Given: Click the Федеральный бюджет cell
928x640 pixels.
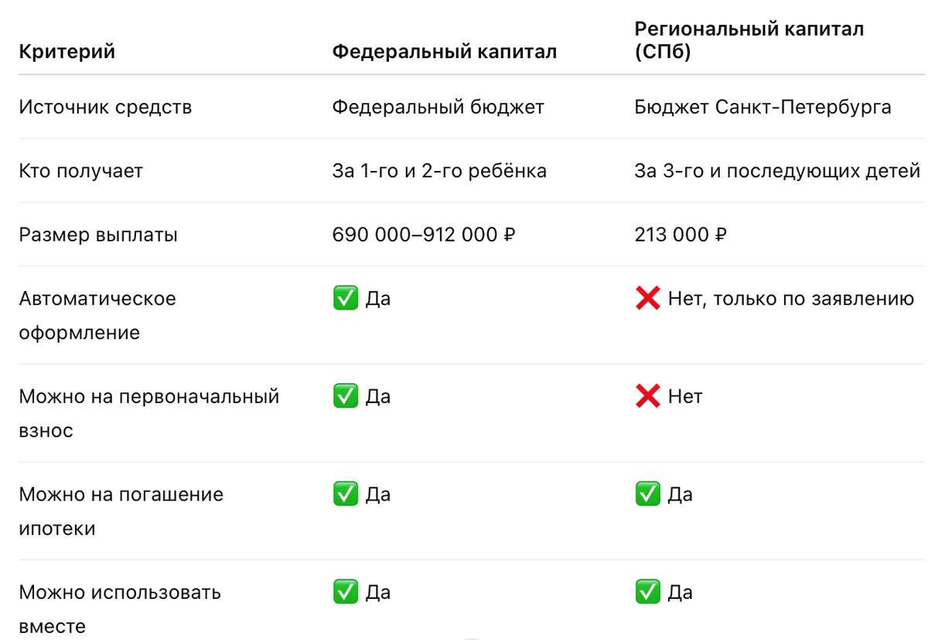Looking at the screenshot, I should (438, 107).
